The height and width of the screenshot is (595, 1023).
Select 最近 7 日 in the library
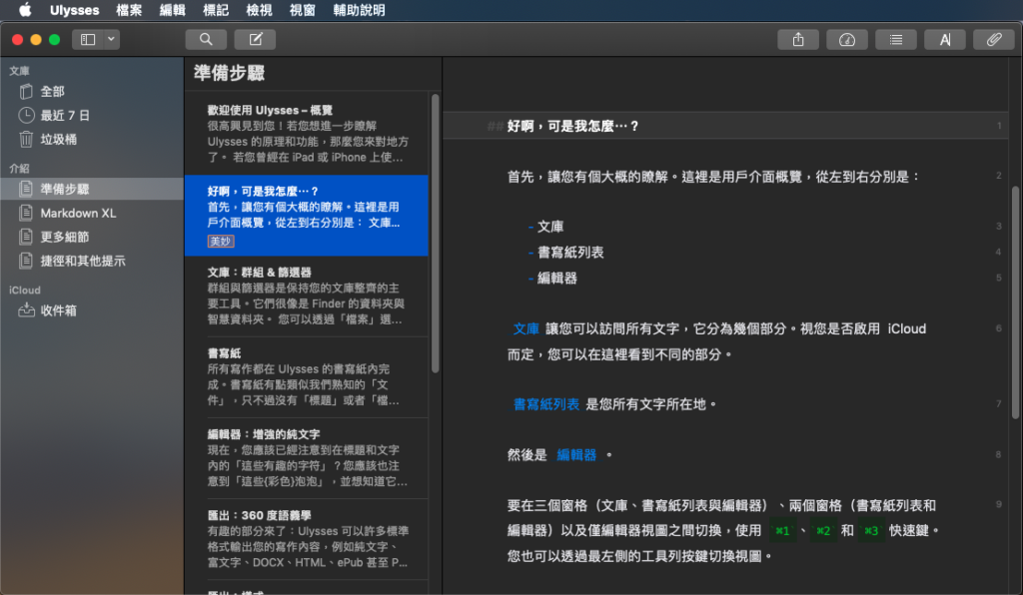click(92, 116)
